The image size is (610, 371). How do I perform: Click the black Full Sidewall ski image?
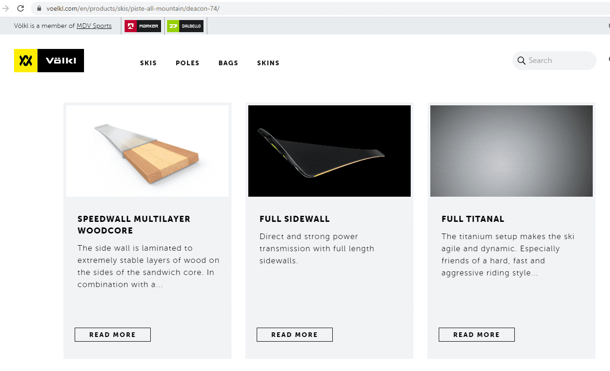pyautogui.click(x=330, y=151)
